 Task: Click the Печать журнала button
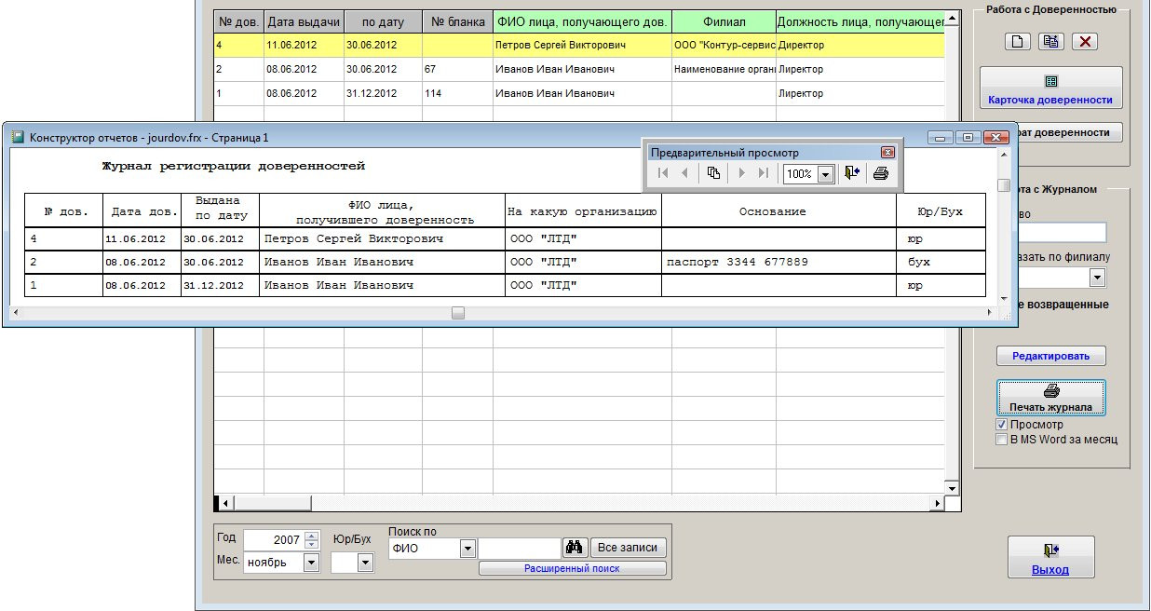[1050, 399]
